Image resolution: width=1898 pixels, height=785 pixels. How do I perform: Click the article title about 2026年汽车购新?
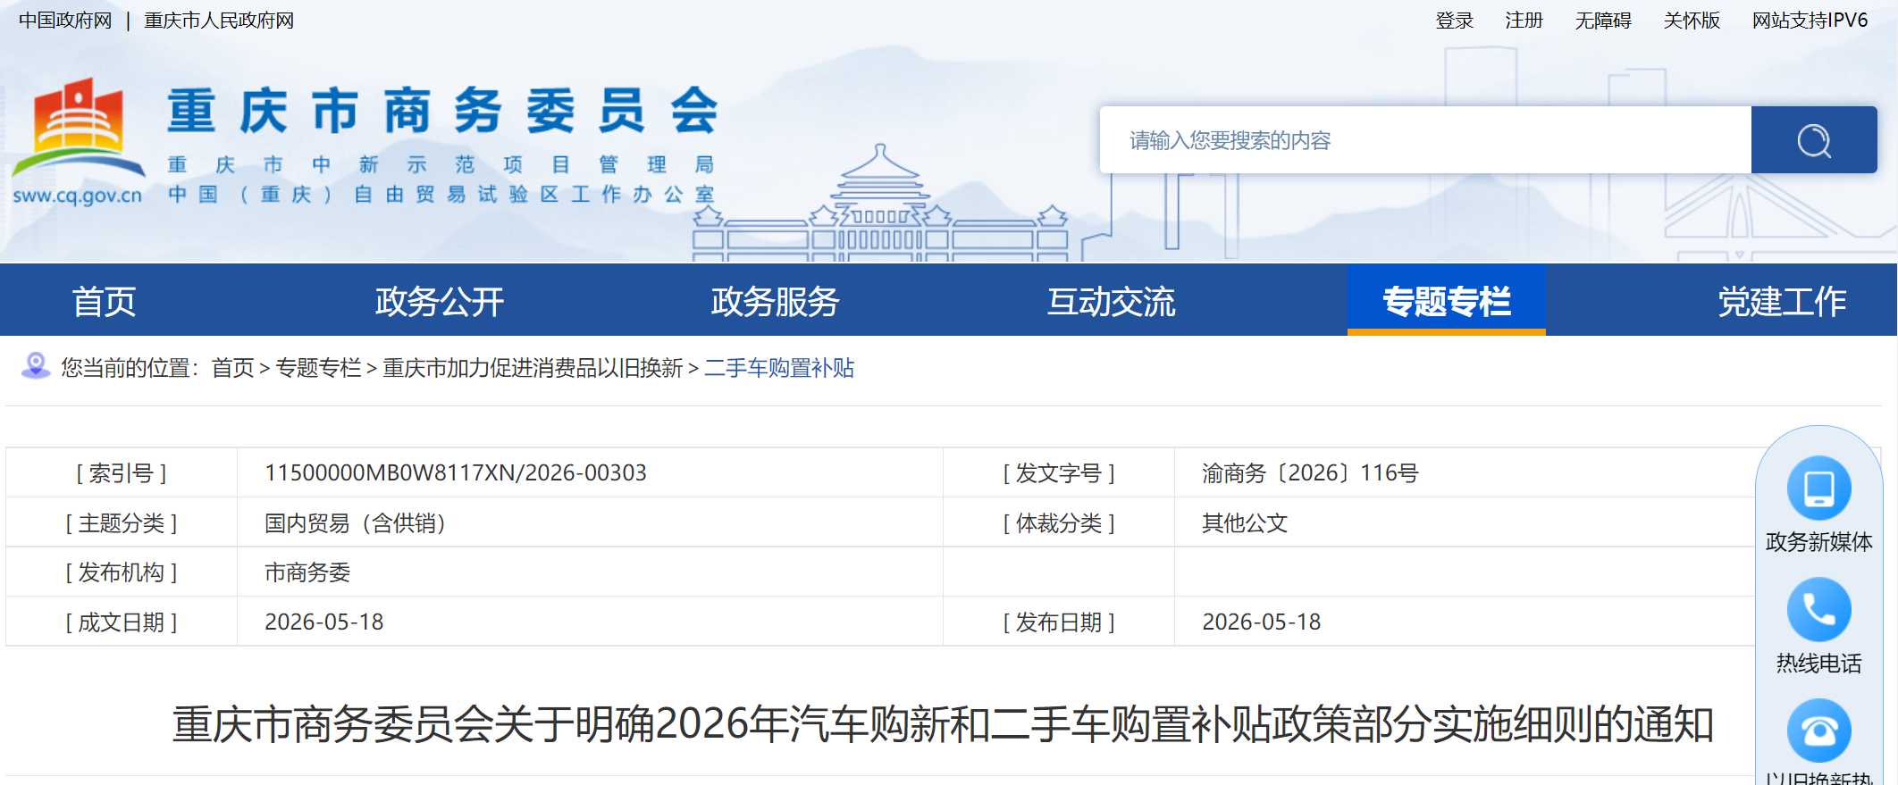pyautogui.click(x=943, y=724)
